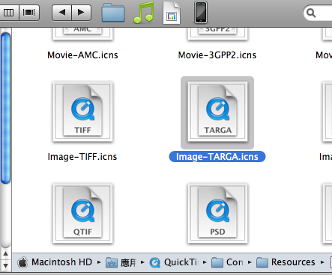This screenshot has width=332, height=275.
Task: Open the blue folder toolbar shortcut
Action: pos(113,13)
